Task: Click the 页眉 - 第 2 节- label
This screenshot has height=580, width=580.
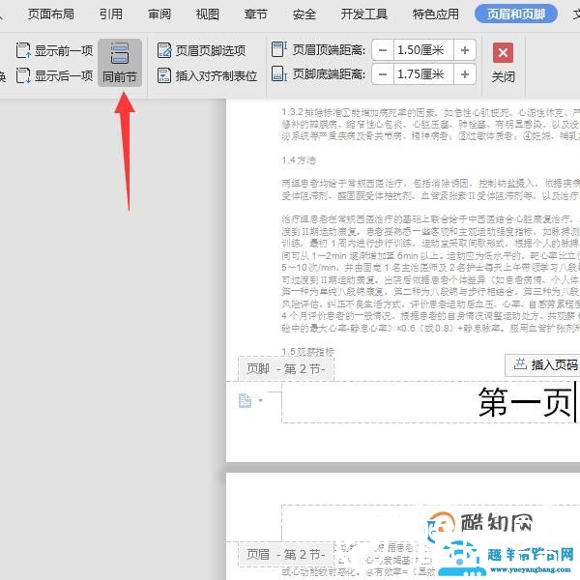Action: point(286,555)
